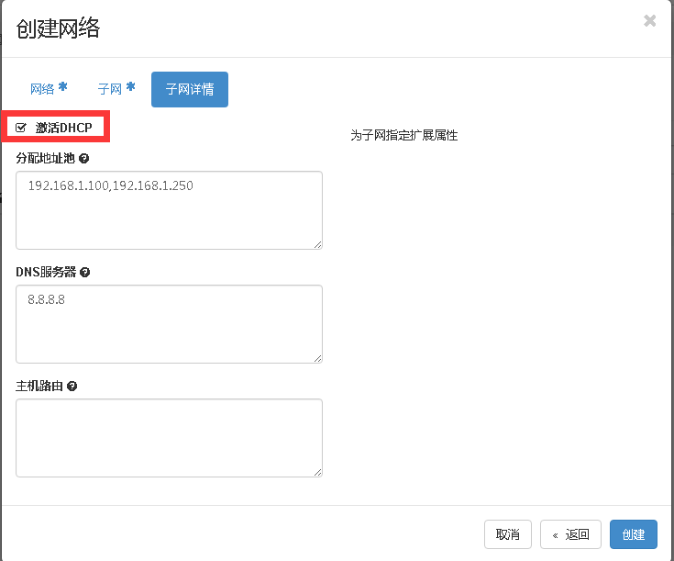The image size is (674, 561).
Task: Focus the 主机路由 text area
Action: 169,438
